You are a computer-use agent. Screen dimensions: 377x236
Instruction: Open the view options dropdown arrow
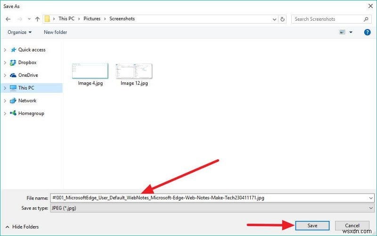coord(351,32)
